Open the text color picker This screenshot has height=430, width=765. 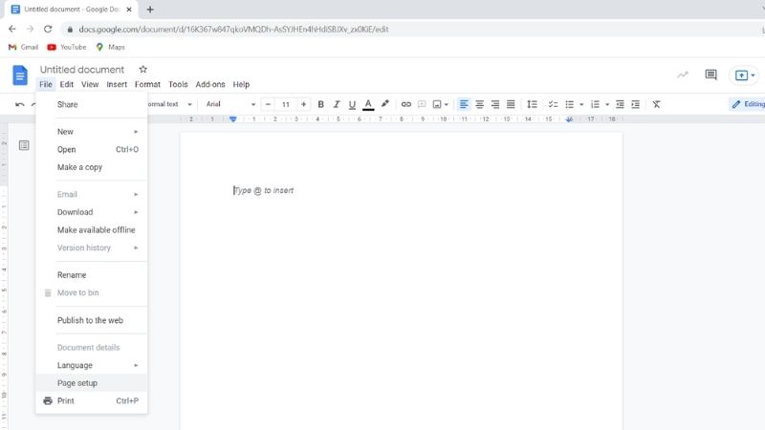pos(368,104)
